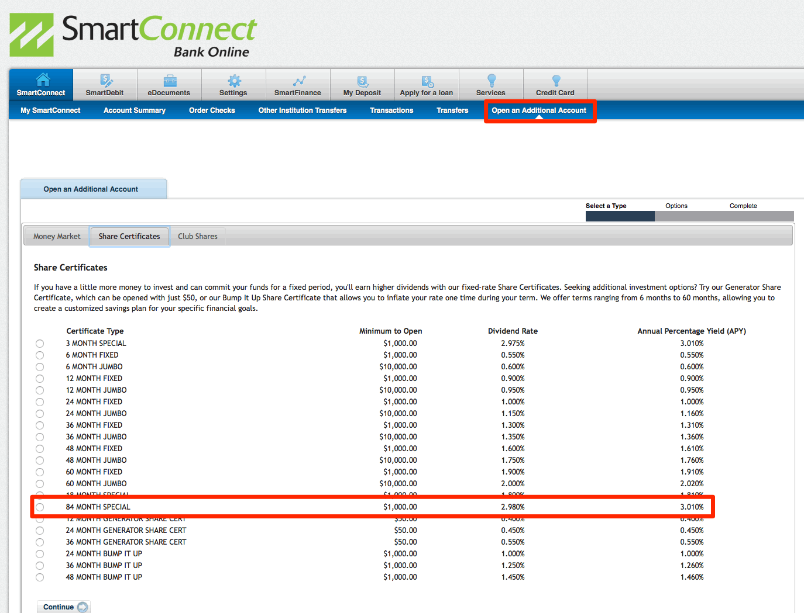The height and width of the screenshot is (613, 804).
Task: Click the Certificate Type column header
Action: 95,331
